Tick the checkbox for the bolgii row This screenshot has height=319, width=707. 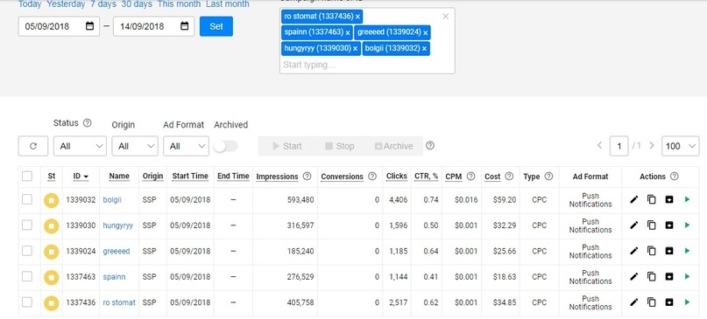click(x=27, y=199)
